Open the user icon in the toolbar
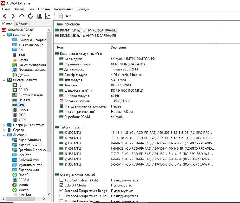This screenshot has height=203, width=240. coord(39,16)
